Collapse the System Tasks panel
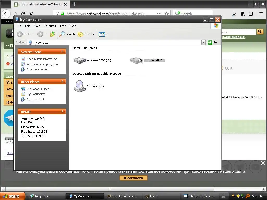267x200 pixels. point(62,52)
